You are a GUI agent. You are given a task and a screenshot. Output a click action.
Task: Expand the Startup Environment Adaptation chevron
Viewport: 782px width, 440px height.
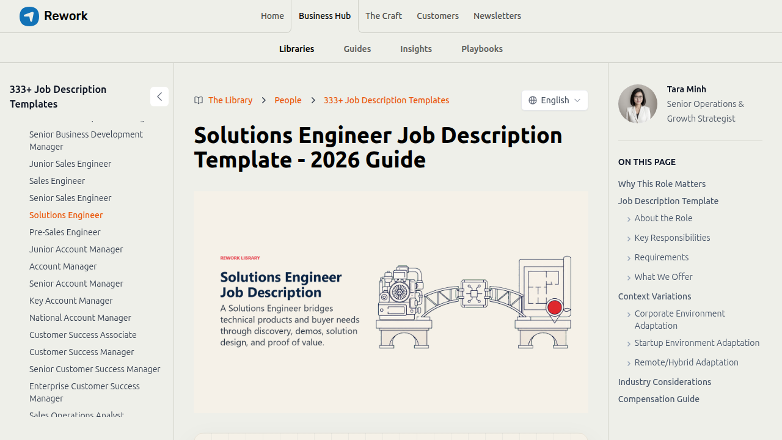tap(629, 344)
